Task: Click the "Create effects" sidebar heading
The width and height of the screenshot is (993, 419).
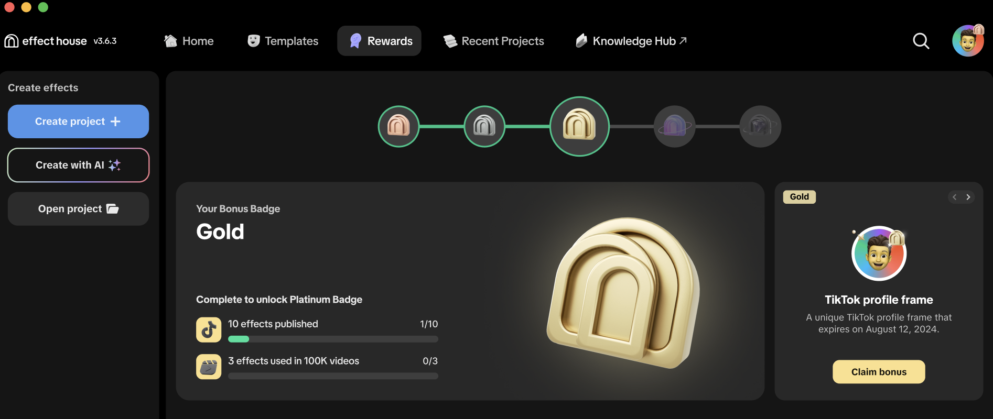Action: (43, 88)
